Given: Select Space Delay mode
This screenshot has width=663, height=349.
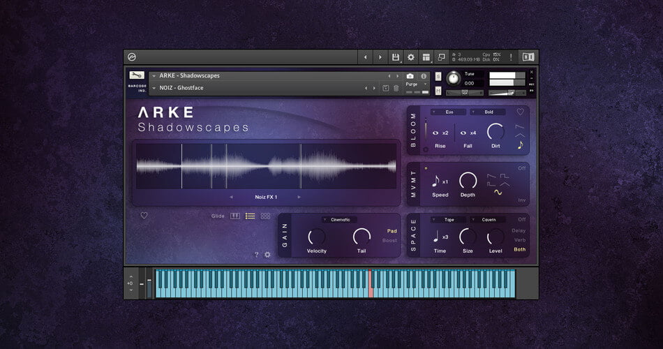Looking at the screenshot, I should [519, 231].
